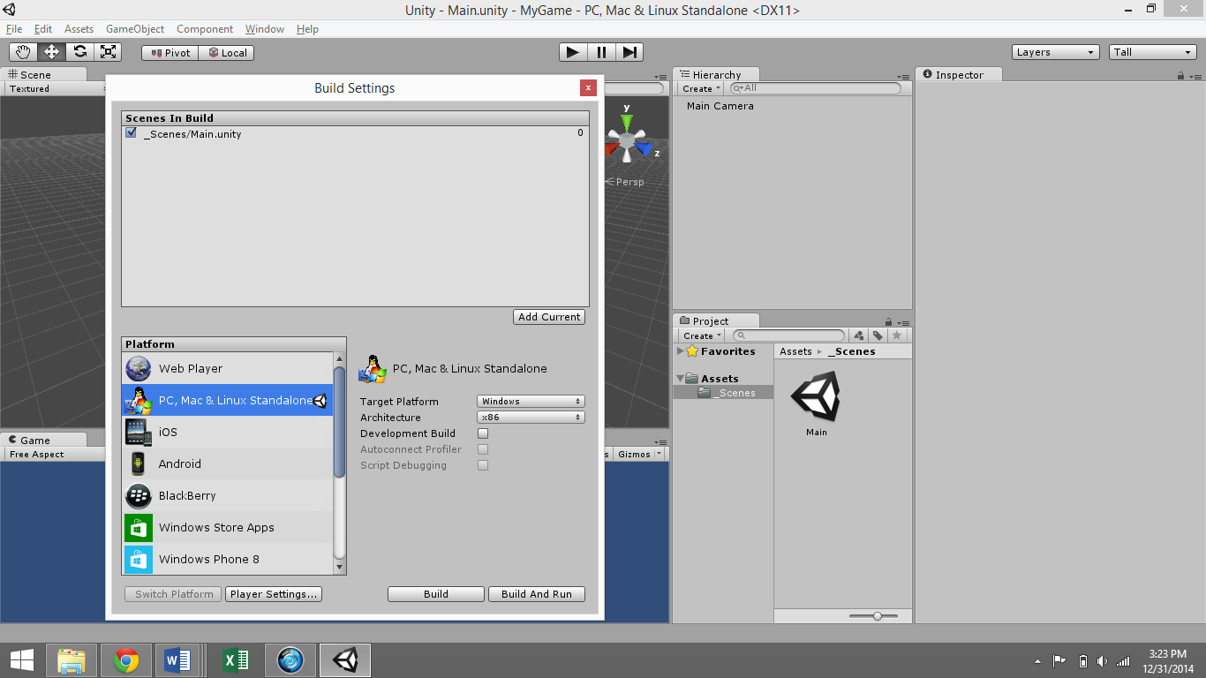The height and width of the screenshot is (678, 1206).
Task: Open the Architecture dropdown
Action: pyautogui.click(x=530, y=417)
